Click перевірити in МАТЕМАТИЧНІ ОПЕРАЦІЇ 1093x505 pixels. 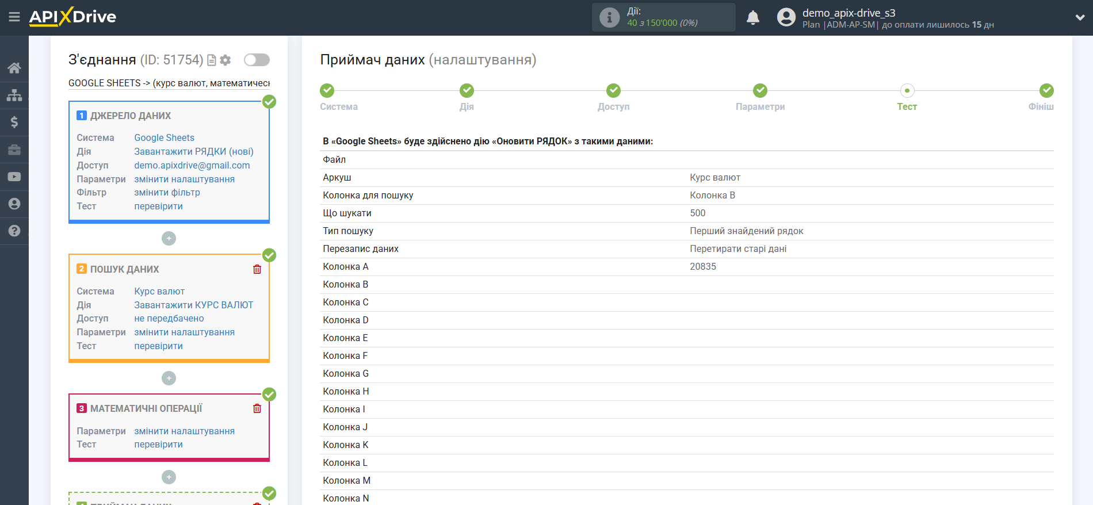[158, 444]
